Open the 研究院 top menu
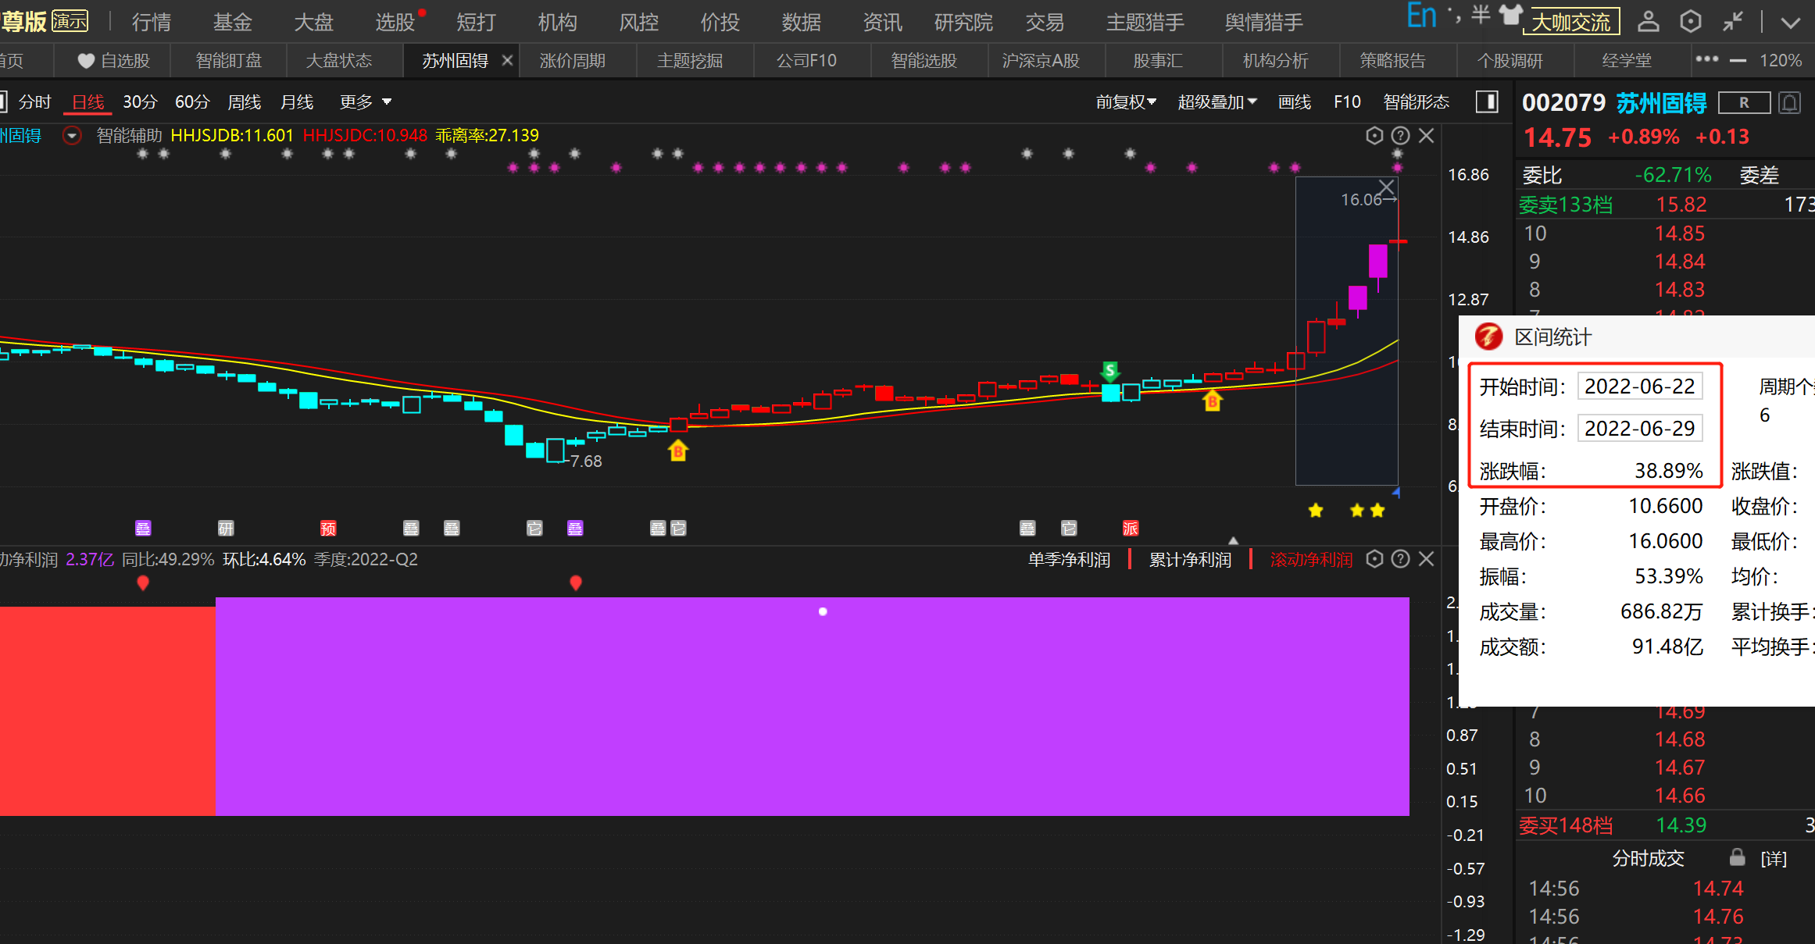The image size is (1815, 944). (x=963, y=22)
